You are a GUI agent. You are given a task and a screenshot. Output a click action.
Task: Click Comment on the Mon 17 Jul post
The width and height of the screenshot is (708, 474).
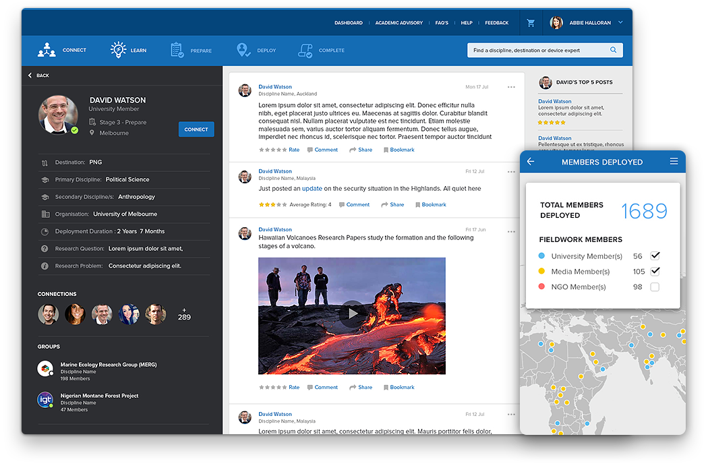tap(322, 150)
